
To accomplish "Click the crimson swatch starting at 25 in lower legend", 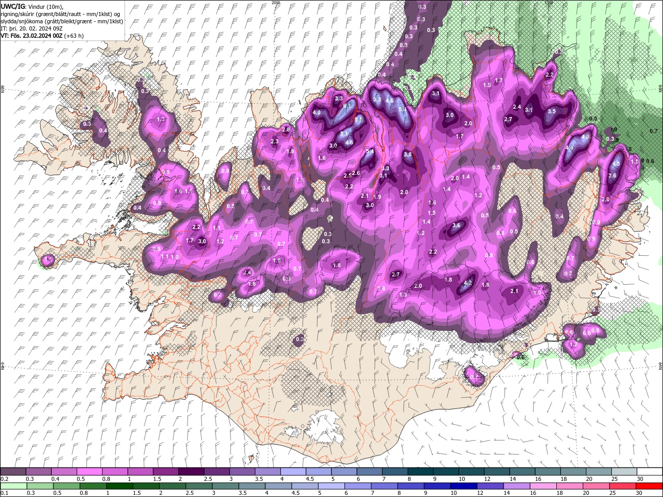I will [623, 486].
